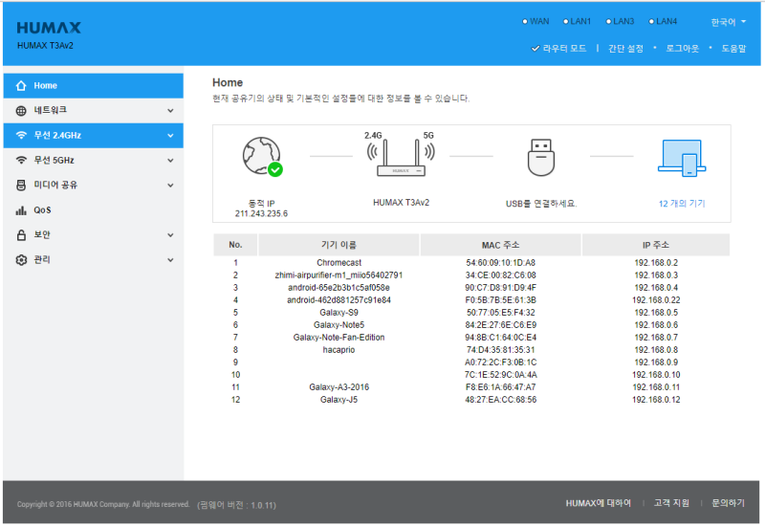The height and width of the screenshot is (527, 765).
Task: Open the 간단 설정 link
Action: [625, 48]
